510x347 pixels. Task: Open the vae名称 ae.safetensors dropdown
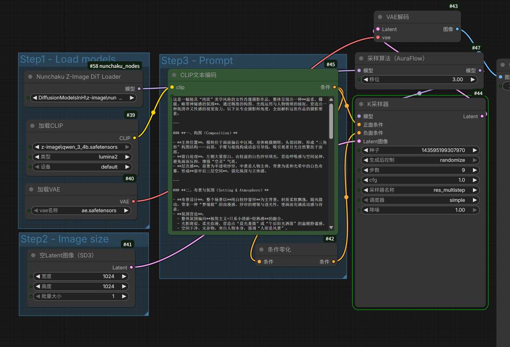(82, 210)
